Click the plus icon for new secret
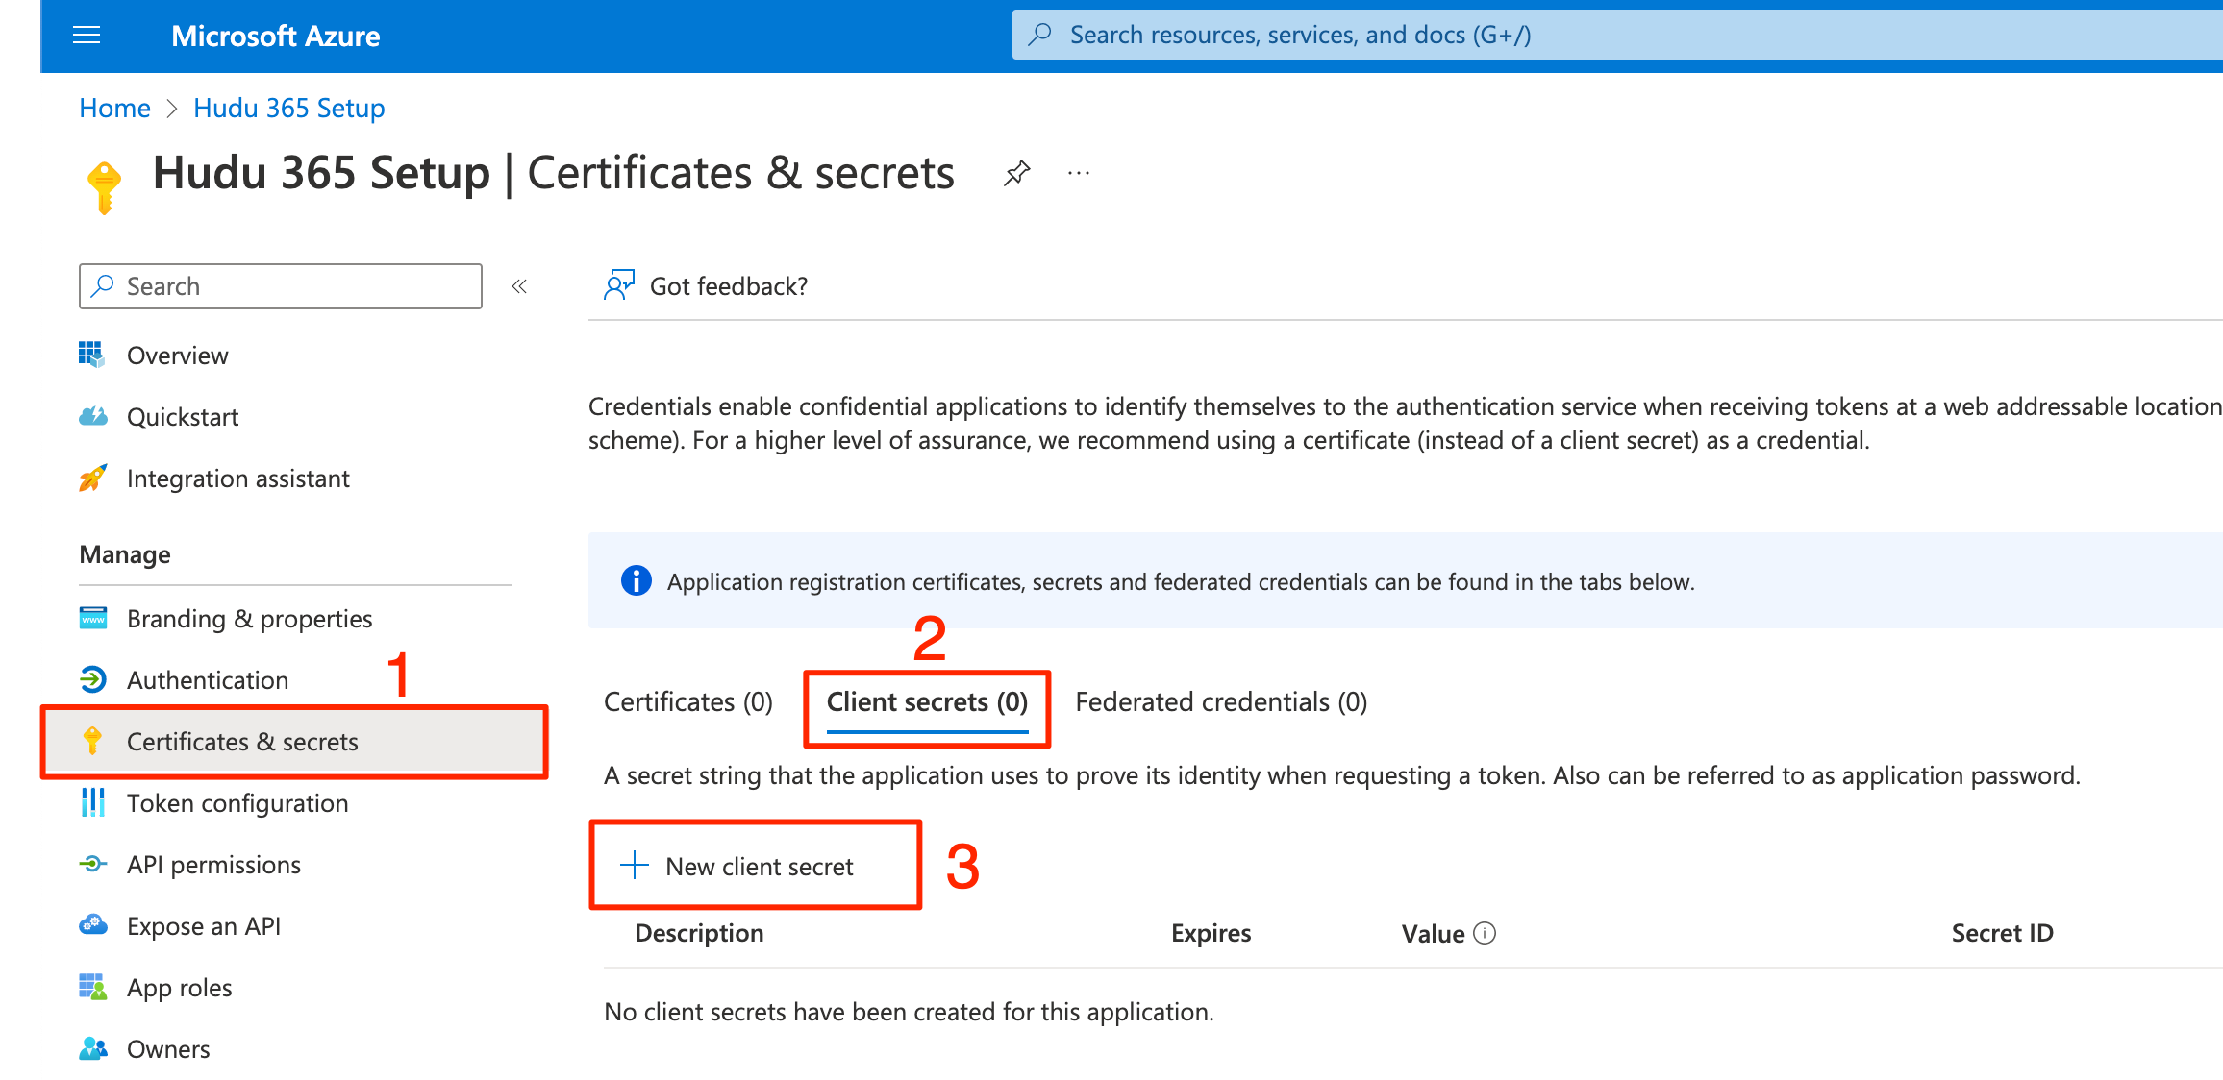 click(635, 865)
